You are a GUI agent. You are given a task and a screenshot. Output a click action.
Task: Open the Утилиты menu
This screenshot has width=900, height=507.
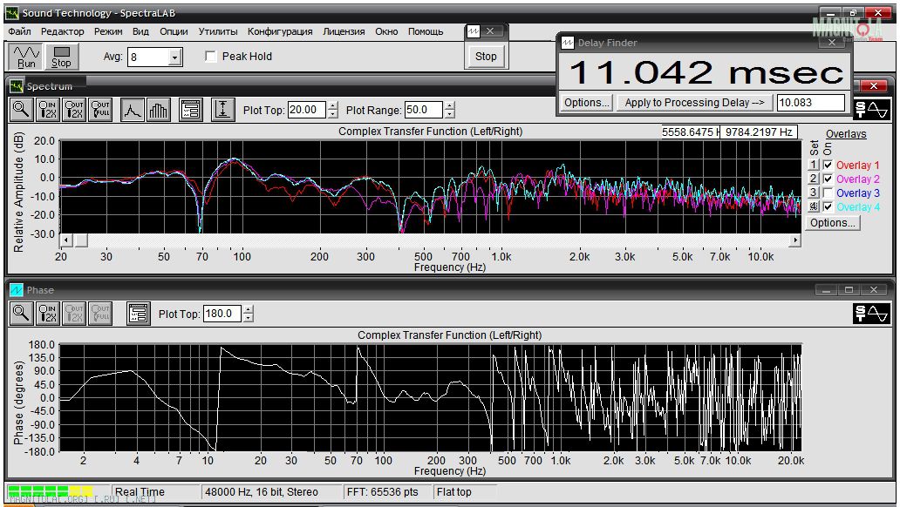pos(218,31)
